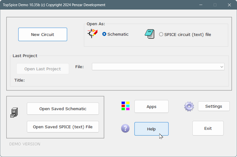Open the Settings dialog
Screen dimensions: 237x157
(214, 106)
